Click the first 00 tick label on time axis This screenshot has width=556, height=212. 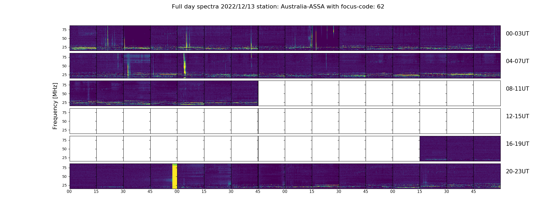[x=69, y=192]
